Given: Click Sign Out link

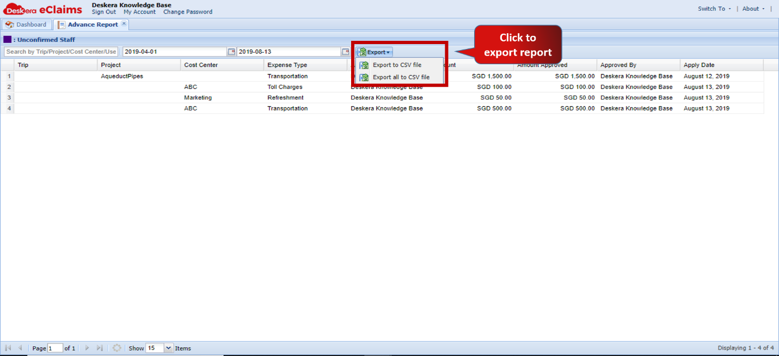Looking at the screenshot, I should [104, 12].
